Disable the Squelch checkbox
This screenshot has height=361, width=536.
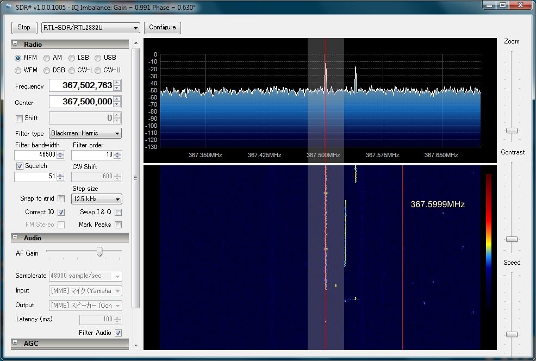tap(20, 166)
